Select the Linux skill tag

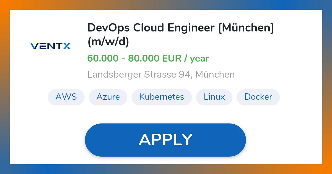pos(214,97)
